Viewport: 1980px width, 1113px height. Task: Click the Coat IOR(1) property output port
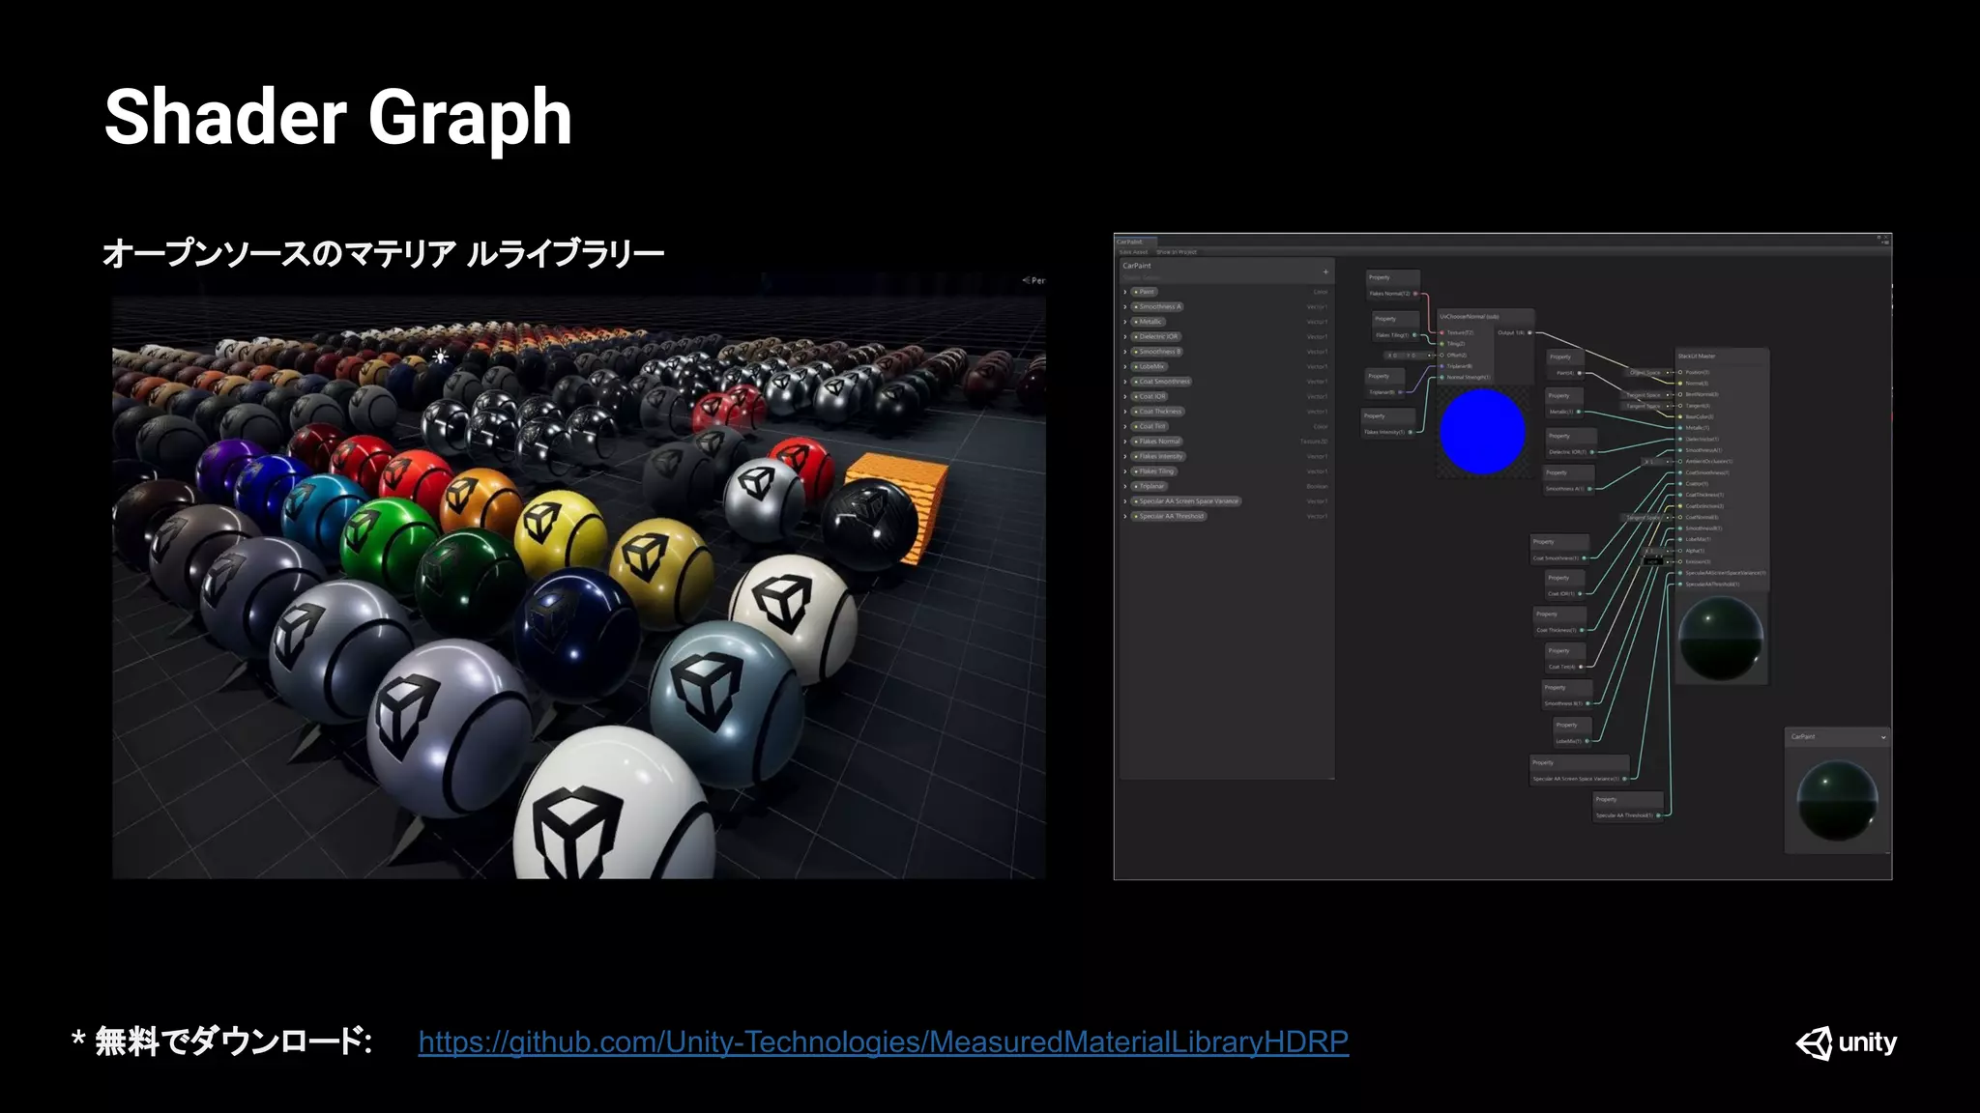(1580, 594)
